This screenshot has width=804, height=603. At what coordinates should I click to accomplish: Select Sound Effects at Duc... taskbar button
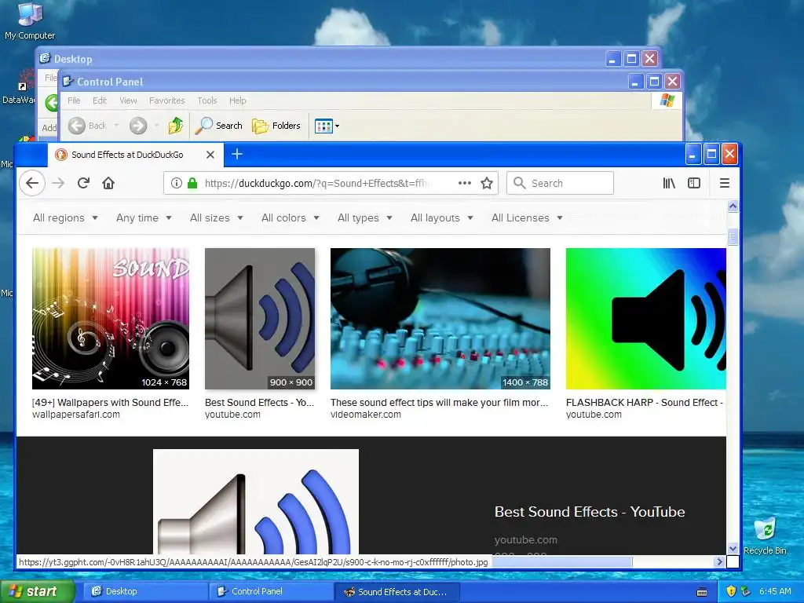point(397,592)
